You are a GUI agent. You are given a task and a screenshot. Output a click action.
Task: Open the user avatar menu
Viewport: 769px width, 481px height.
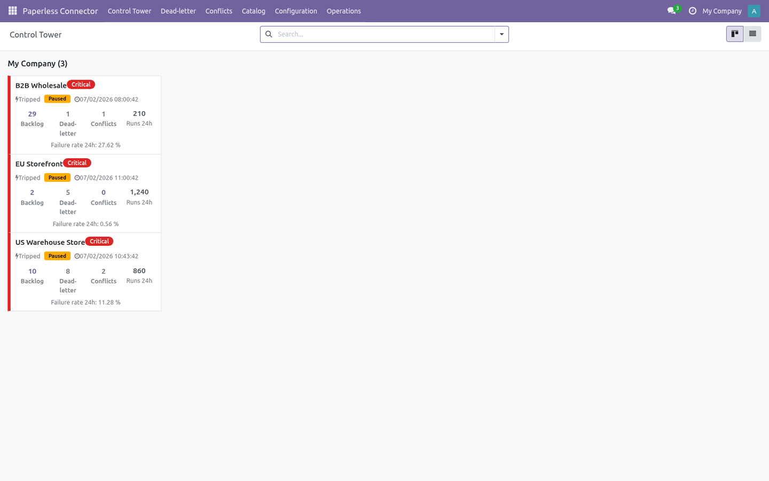(x=754, y=11)
